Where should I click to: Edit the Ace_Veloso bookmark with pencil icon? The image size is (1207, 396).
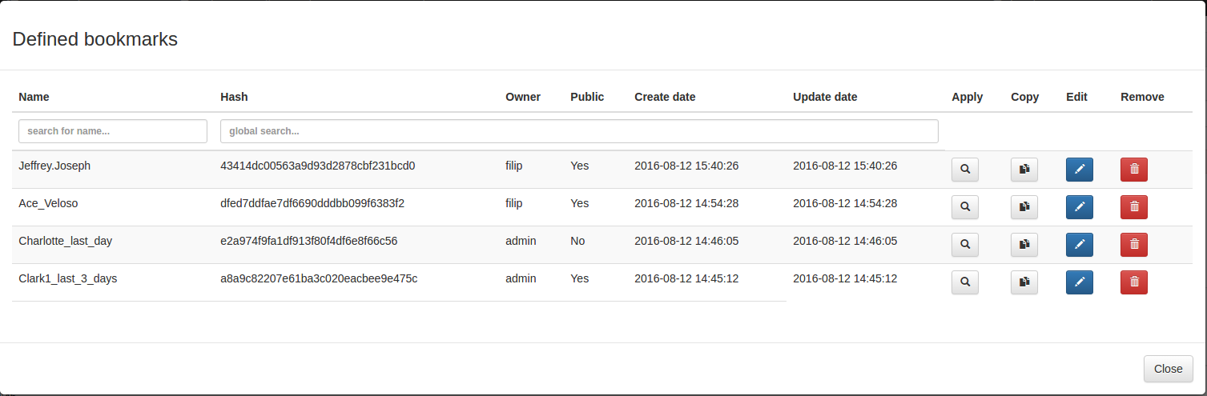1079,207
